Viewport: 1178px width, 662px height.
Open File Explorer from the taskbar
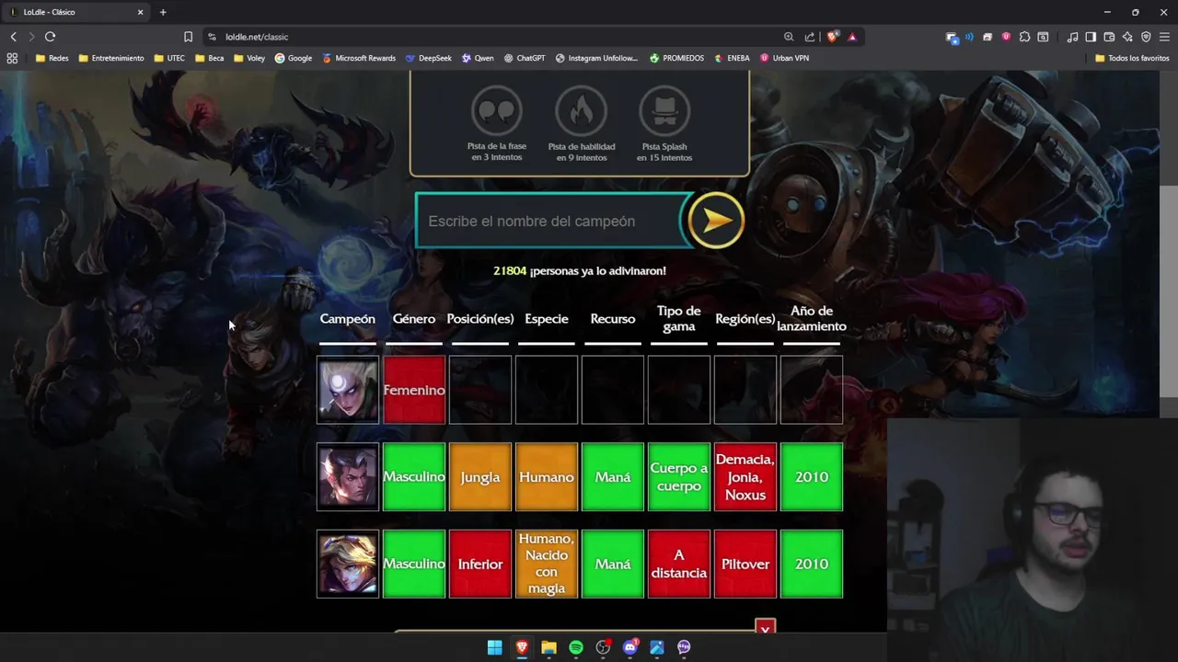tap(549, 647)
